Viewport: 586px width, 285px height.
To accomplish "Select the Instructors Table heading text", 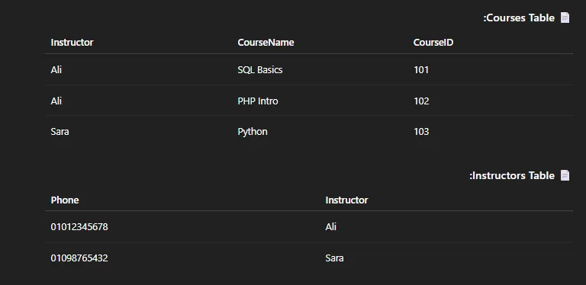I will pos(512,175).
